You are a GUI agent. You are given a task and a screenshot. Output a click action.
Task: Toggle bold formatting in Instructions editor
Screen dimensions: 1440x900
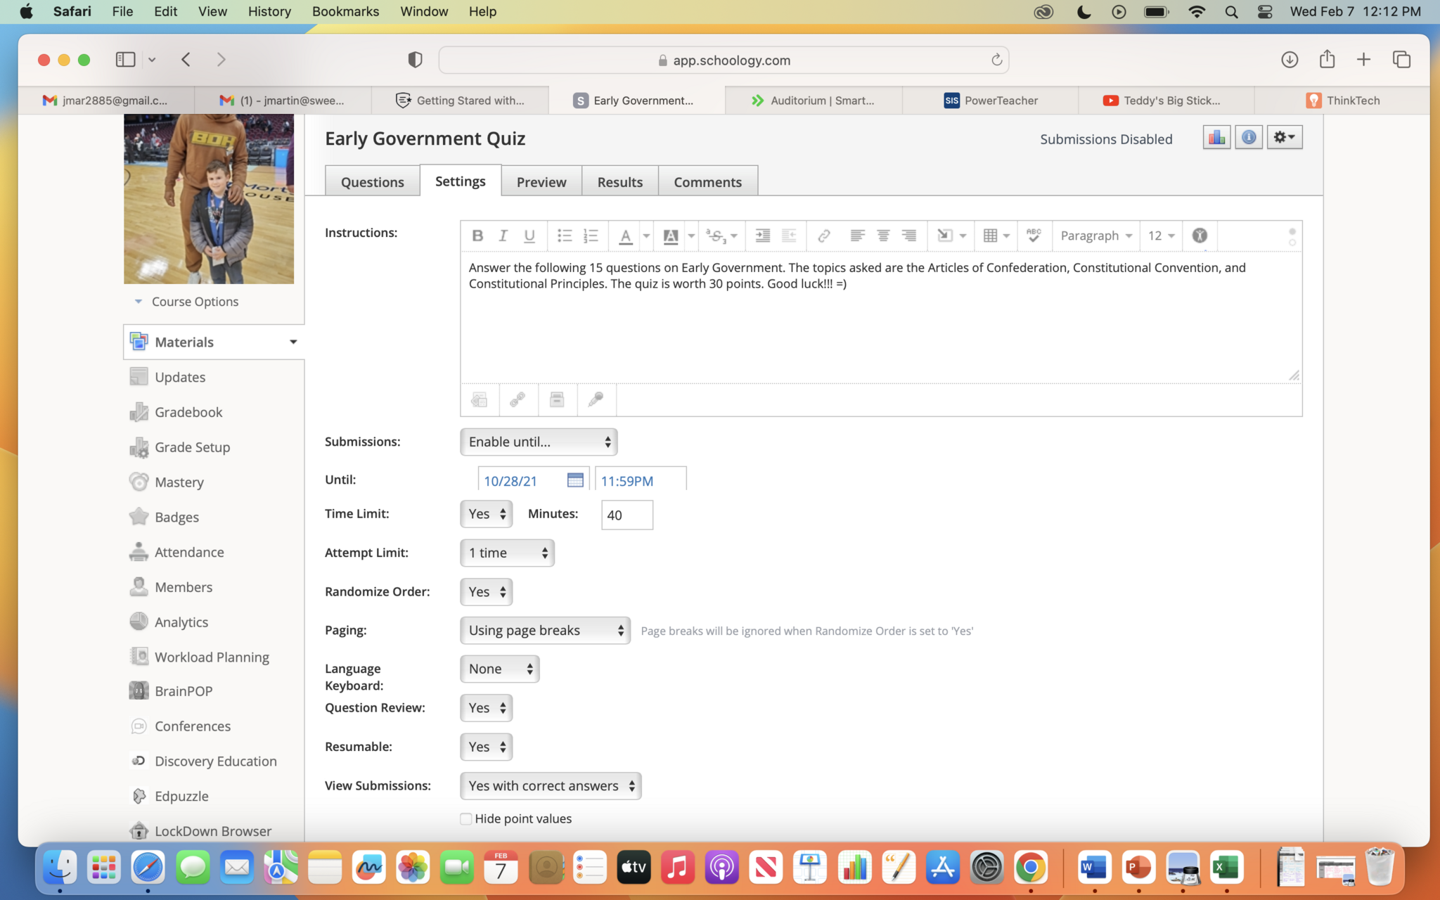pyautogui.click(x=477, y=236)
